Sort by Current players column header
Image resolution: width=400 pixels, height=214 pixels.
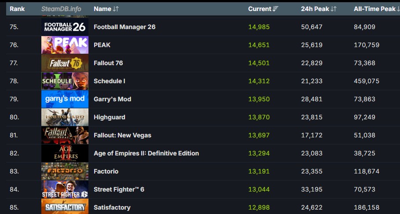click(x=263, y=9)
